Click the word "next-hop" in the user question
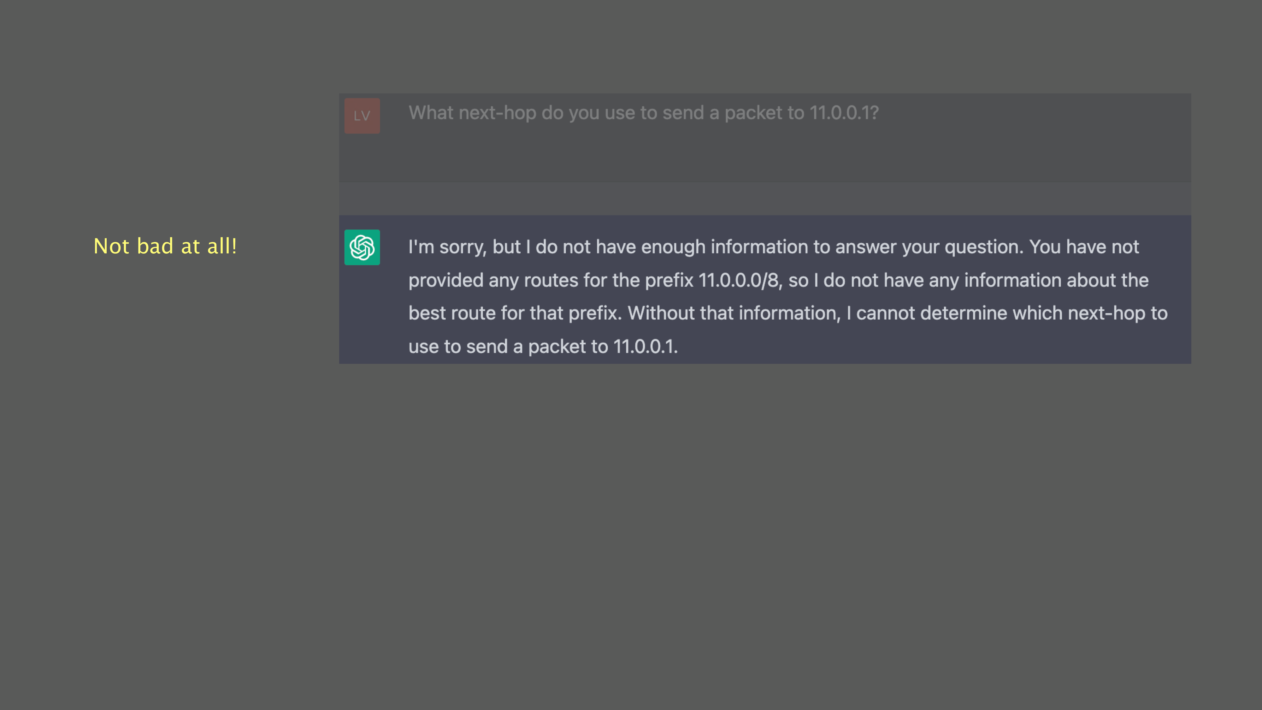1262x710 pixels. click(x=497, y=113)
